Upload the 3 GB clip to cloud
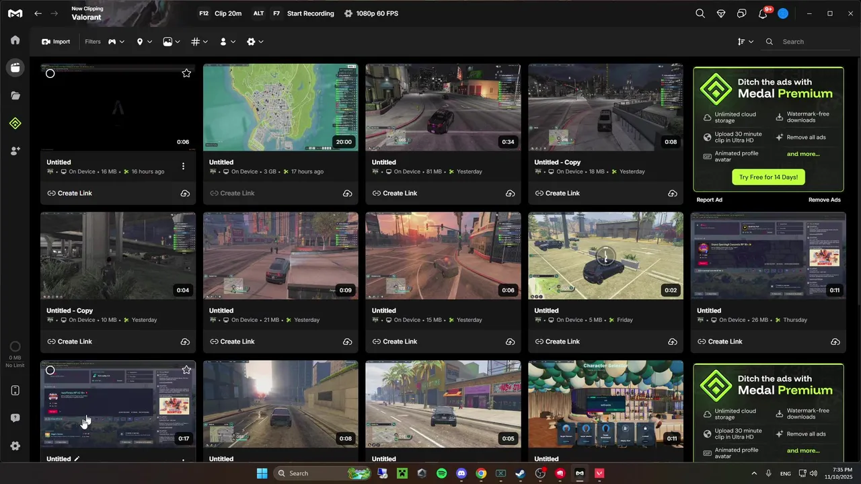Viewport: 861px width, 484px height. [348, 193]
